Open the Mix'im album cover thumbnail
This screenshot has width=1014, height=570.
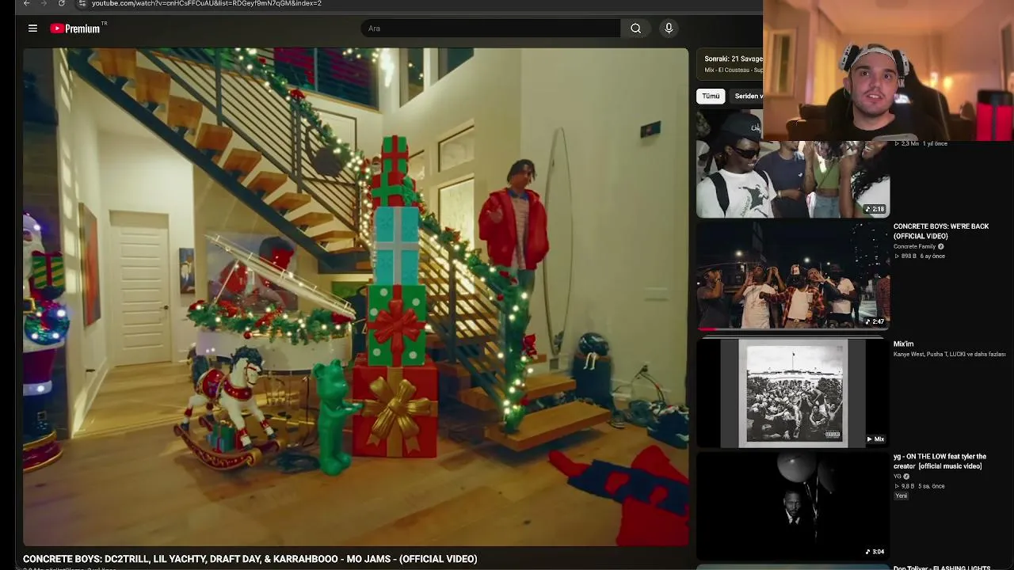click(x=793, y=393)
